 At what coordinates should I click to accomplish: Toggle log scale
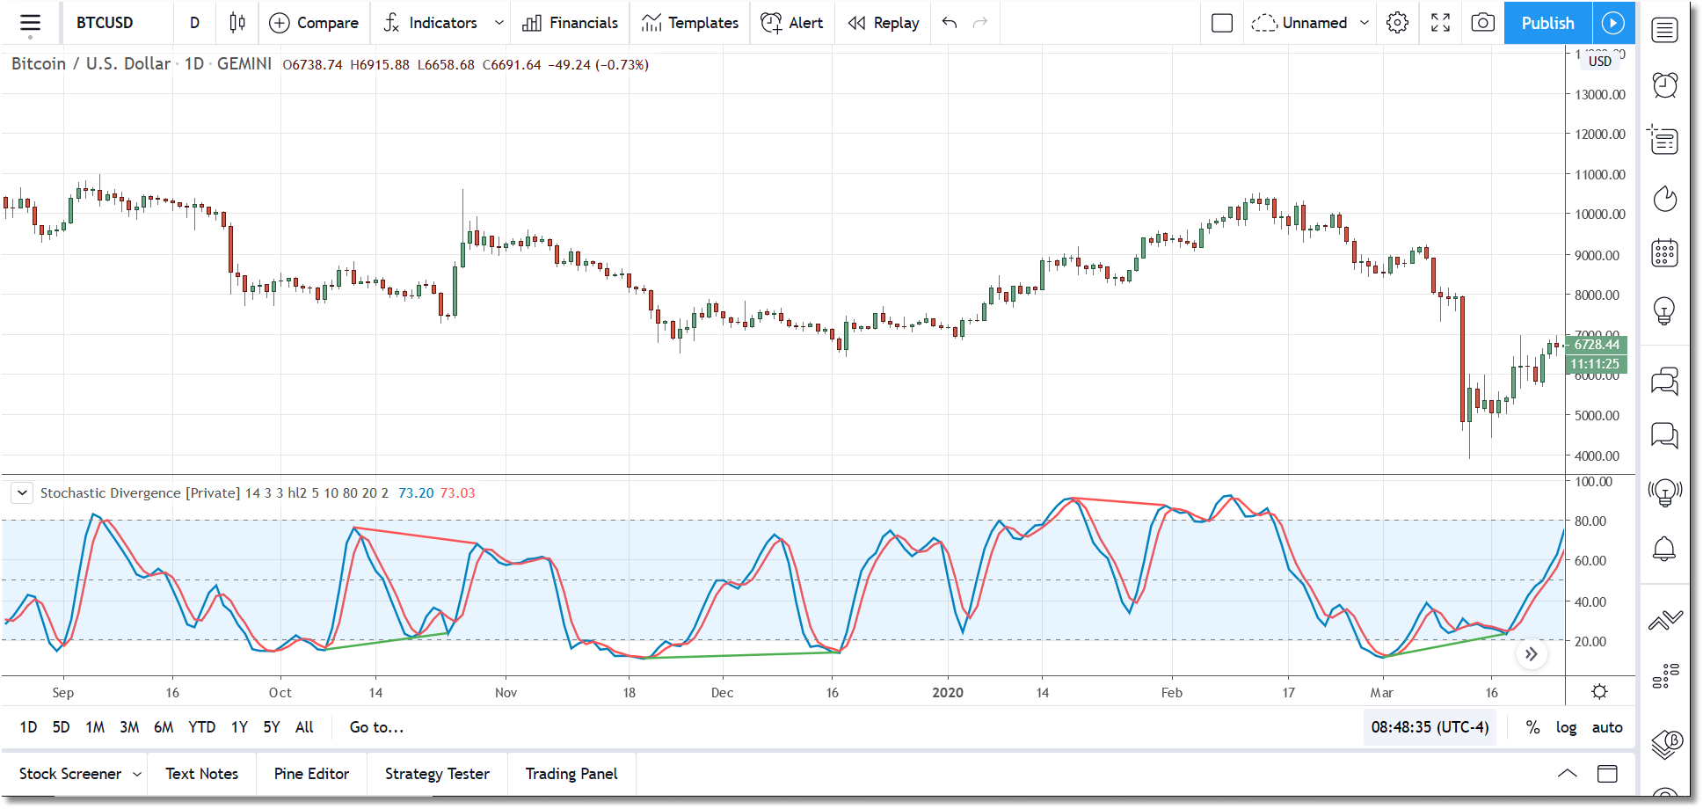click(1566, 727)
